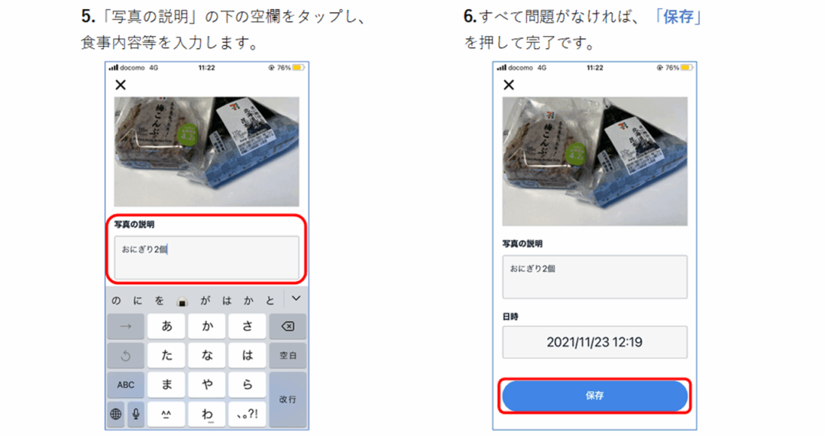This screenshot has width=825, height=437.
Task: Tap the 改行 return key
Action: pos(288,400)
